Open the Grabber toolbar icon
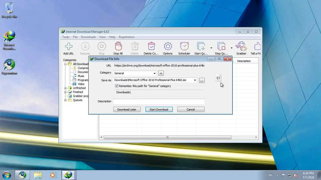Screen dimensions: 321x180 click(241, 46)
